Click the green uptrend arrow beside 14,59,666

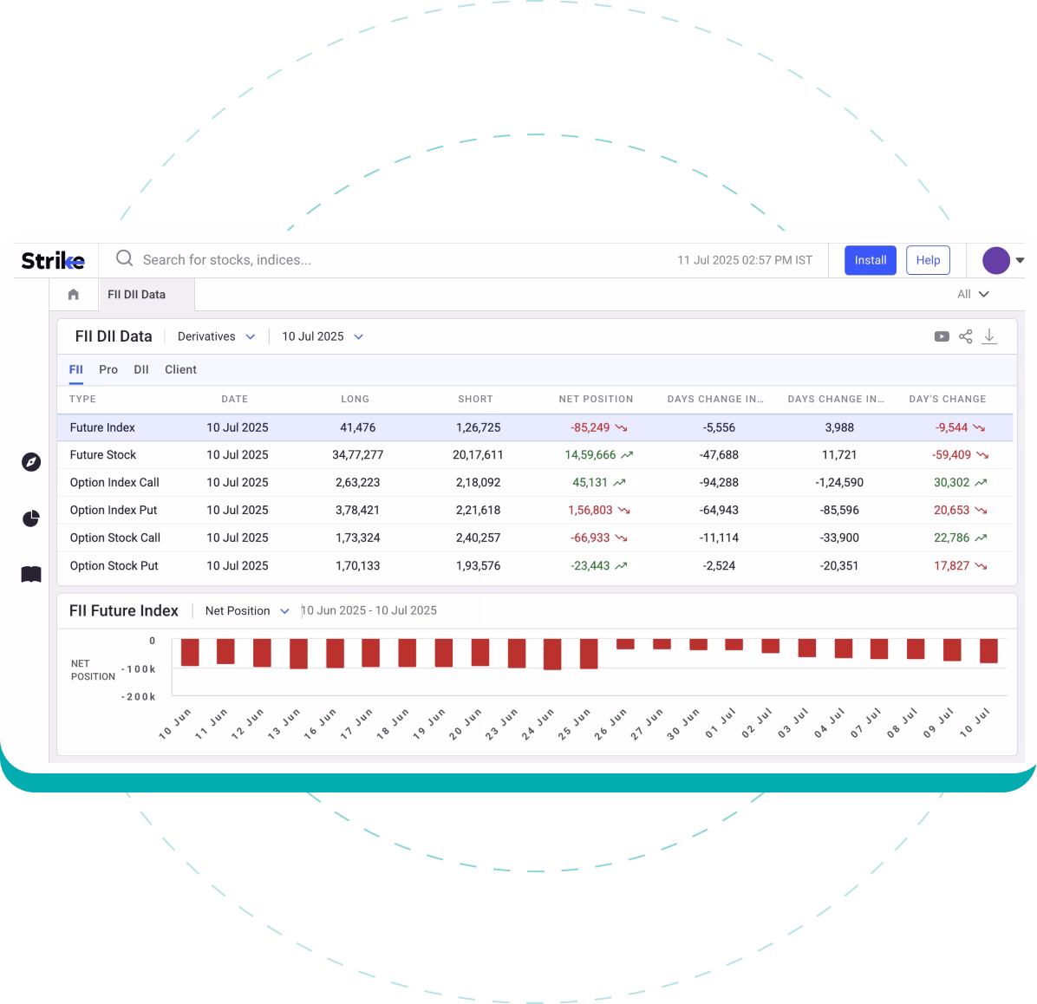pos(626,454)
